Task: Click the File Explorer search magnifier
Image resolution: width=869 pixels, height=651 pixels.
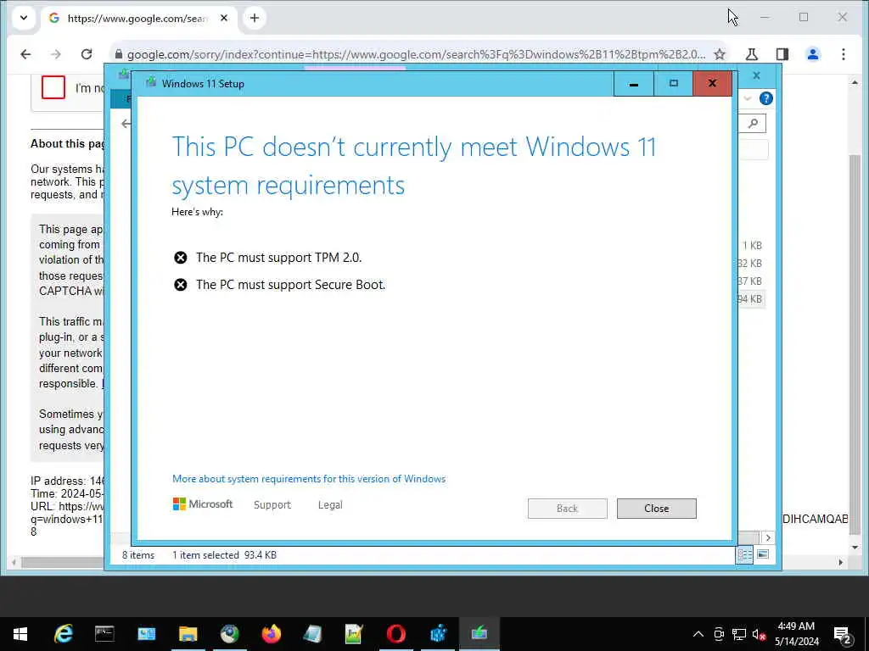Action: coord(753,124)
